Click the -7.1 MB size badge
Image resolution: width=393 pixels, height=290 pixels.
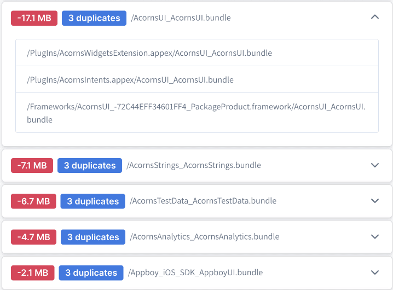(32, 165)
